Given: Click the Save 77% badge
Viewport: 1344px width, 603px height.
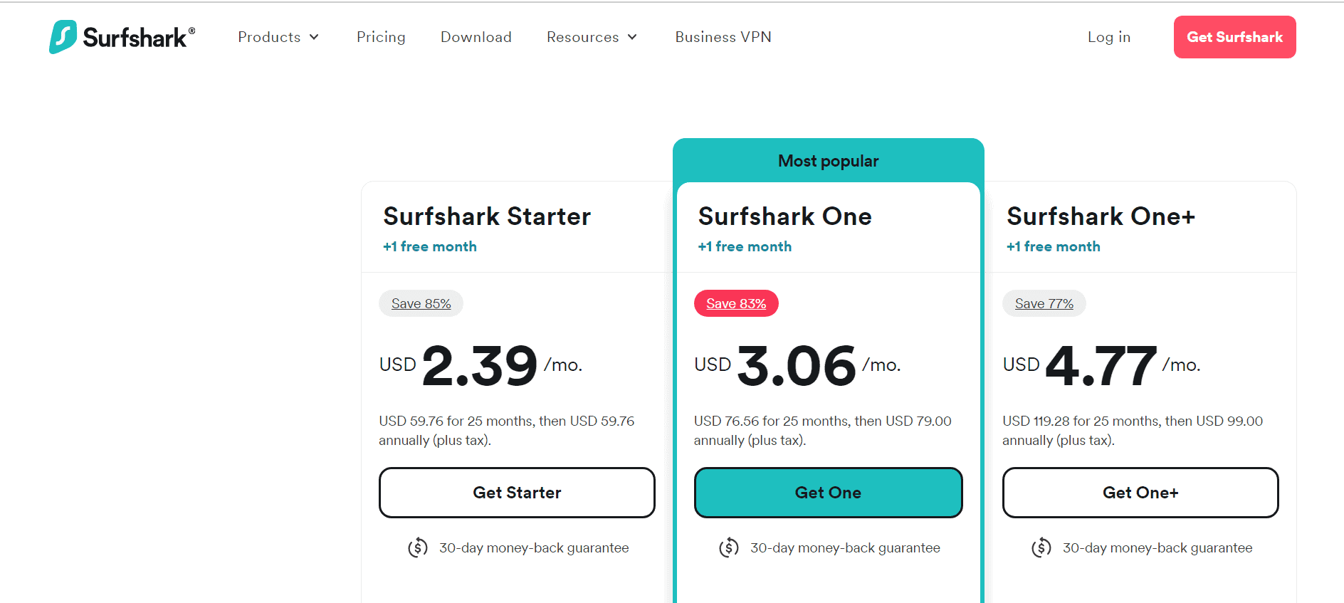Looking at the screenshot, I should coord(1044,303).
